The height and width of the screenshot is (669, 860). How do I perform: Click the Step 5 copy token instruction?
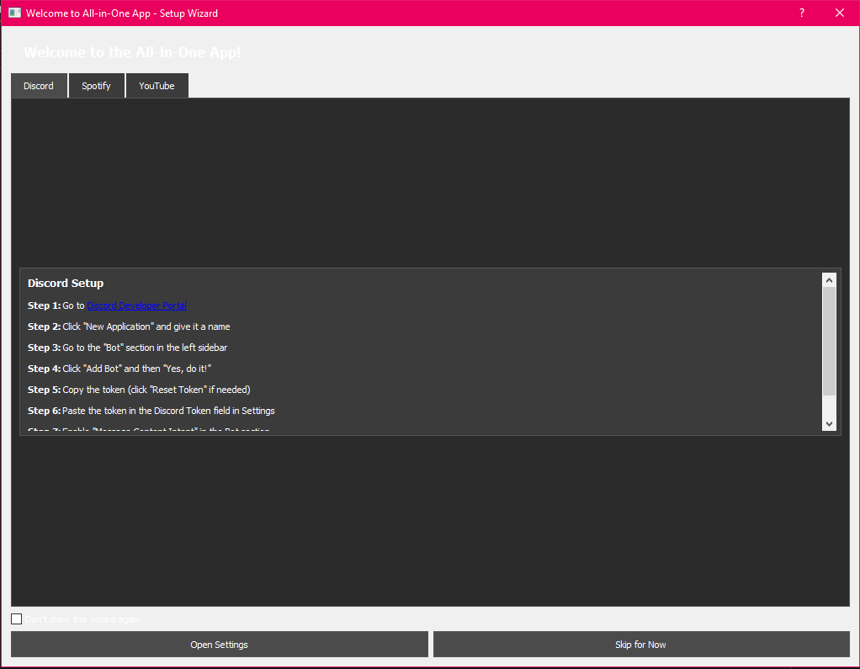pyautogui.click(x=139, y=390)
